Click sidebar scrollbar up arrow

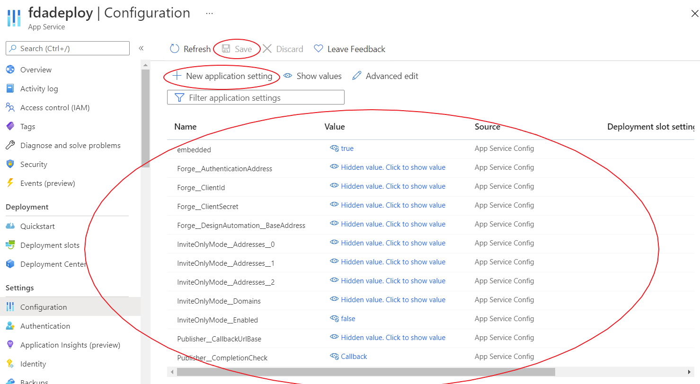[x=145, y=65]
